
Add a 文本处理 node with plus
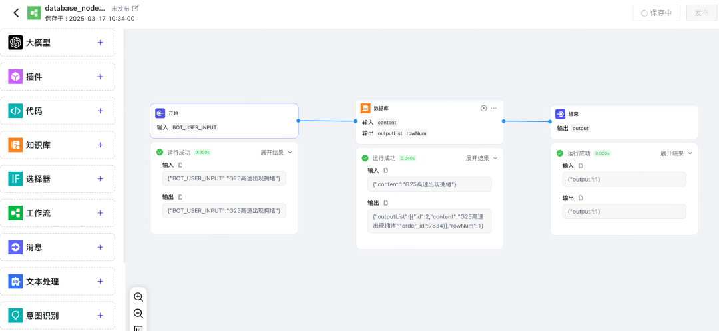100,282
